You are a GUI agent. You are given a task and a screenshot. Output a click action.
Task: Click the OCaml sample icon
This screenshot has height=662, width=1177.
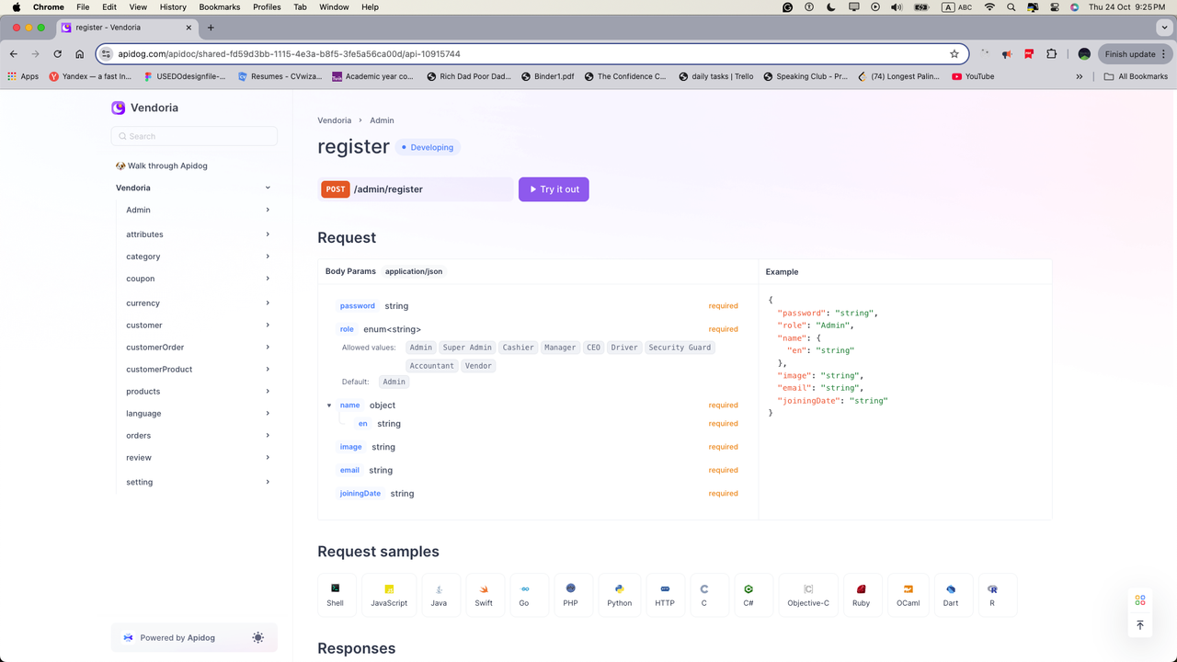click(x=908, y=594)
